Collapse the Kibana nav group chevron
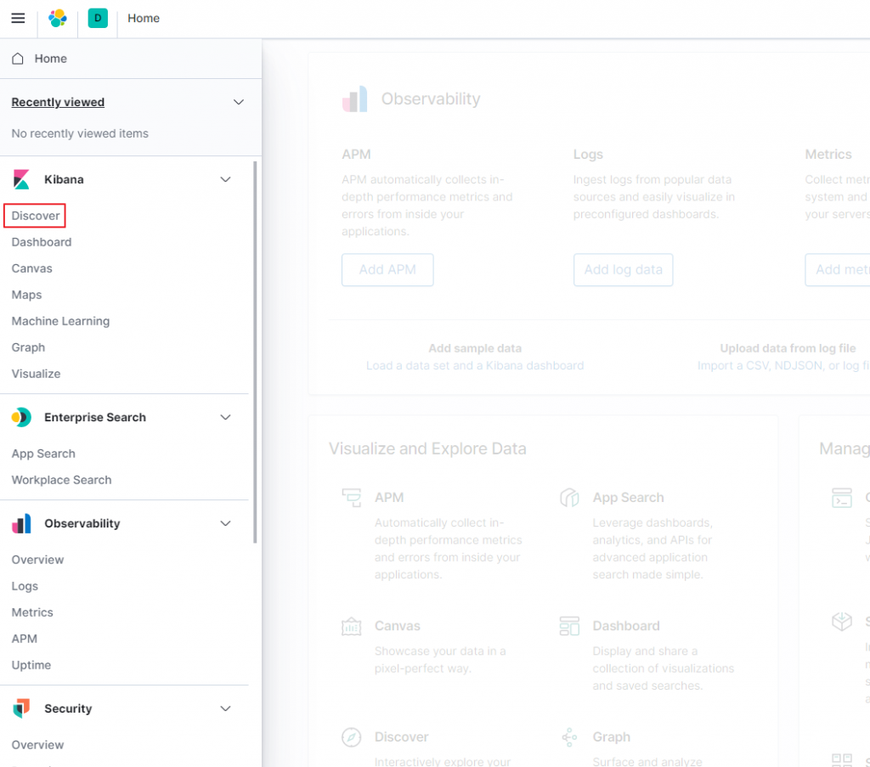 coord(225,179)
